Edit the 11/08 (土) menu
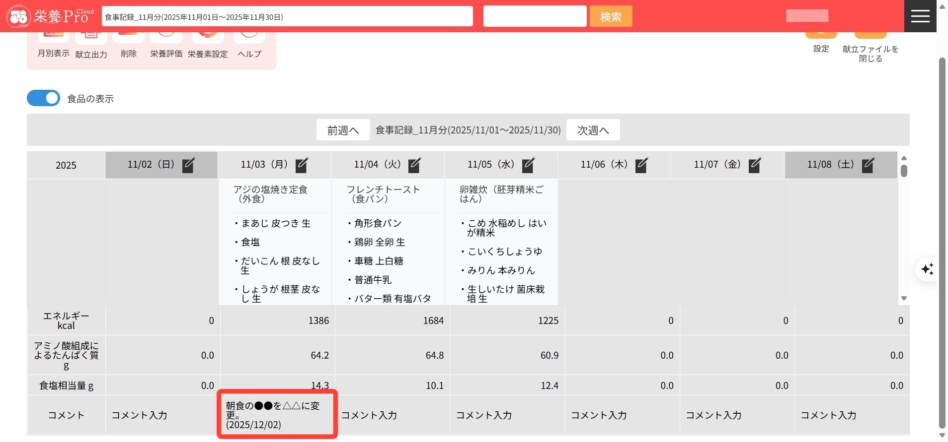 [x=868, y=165]
